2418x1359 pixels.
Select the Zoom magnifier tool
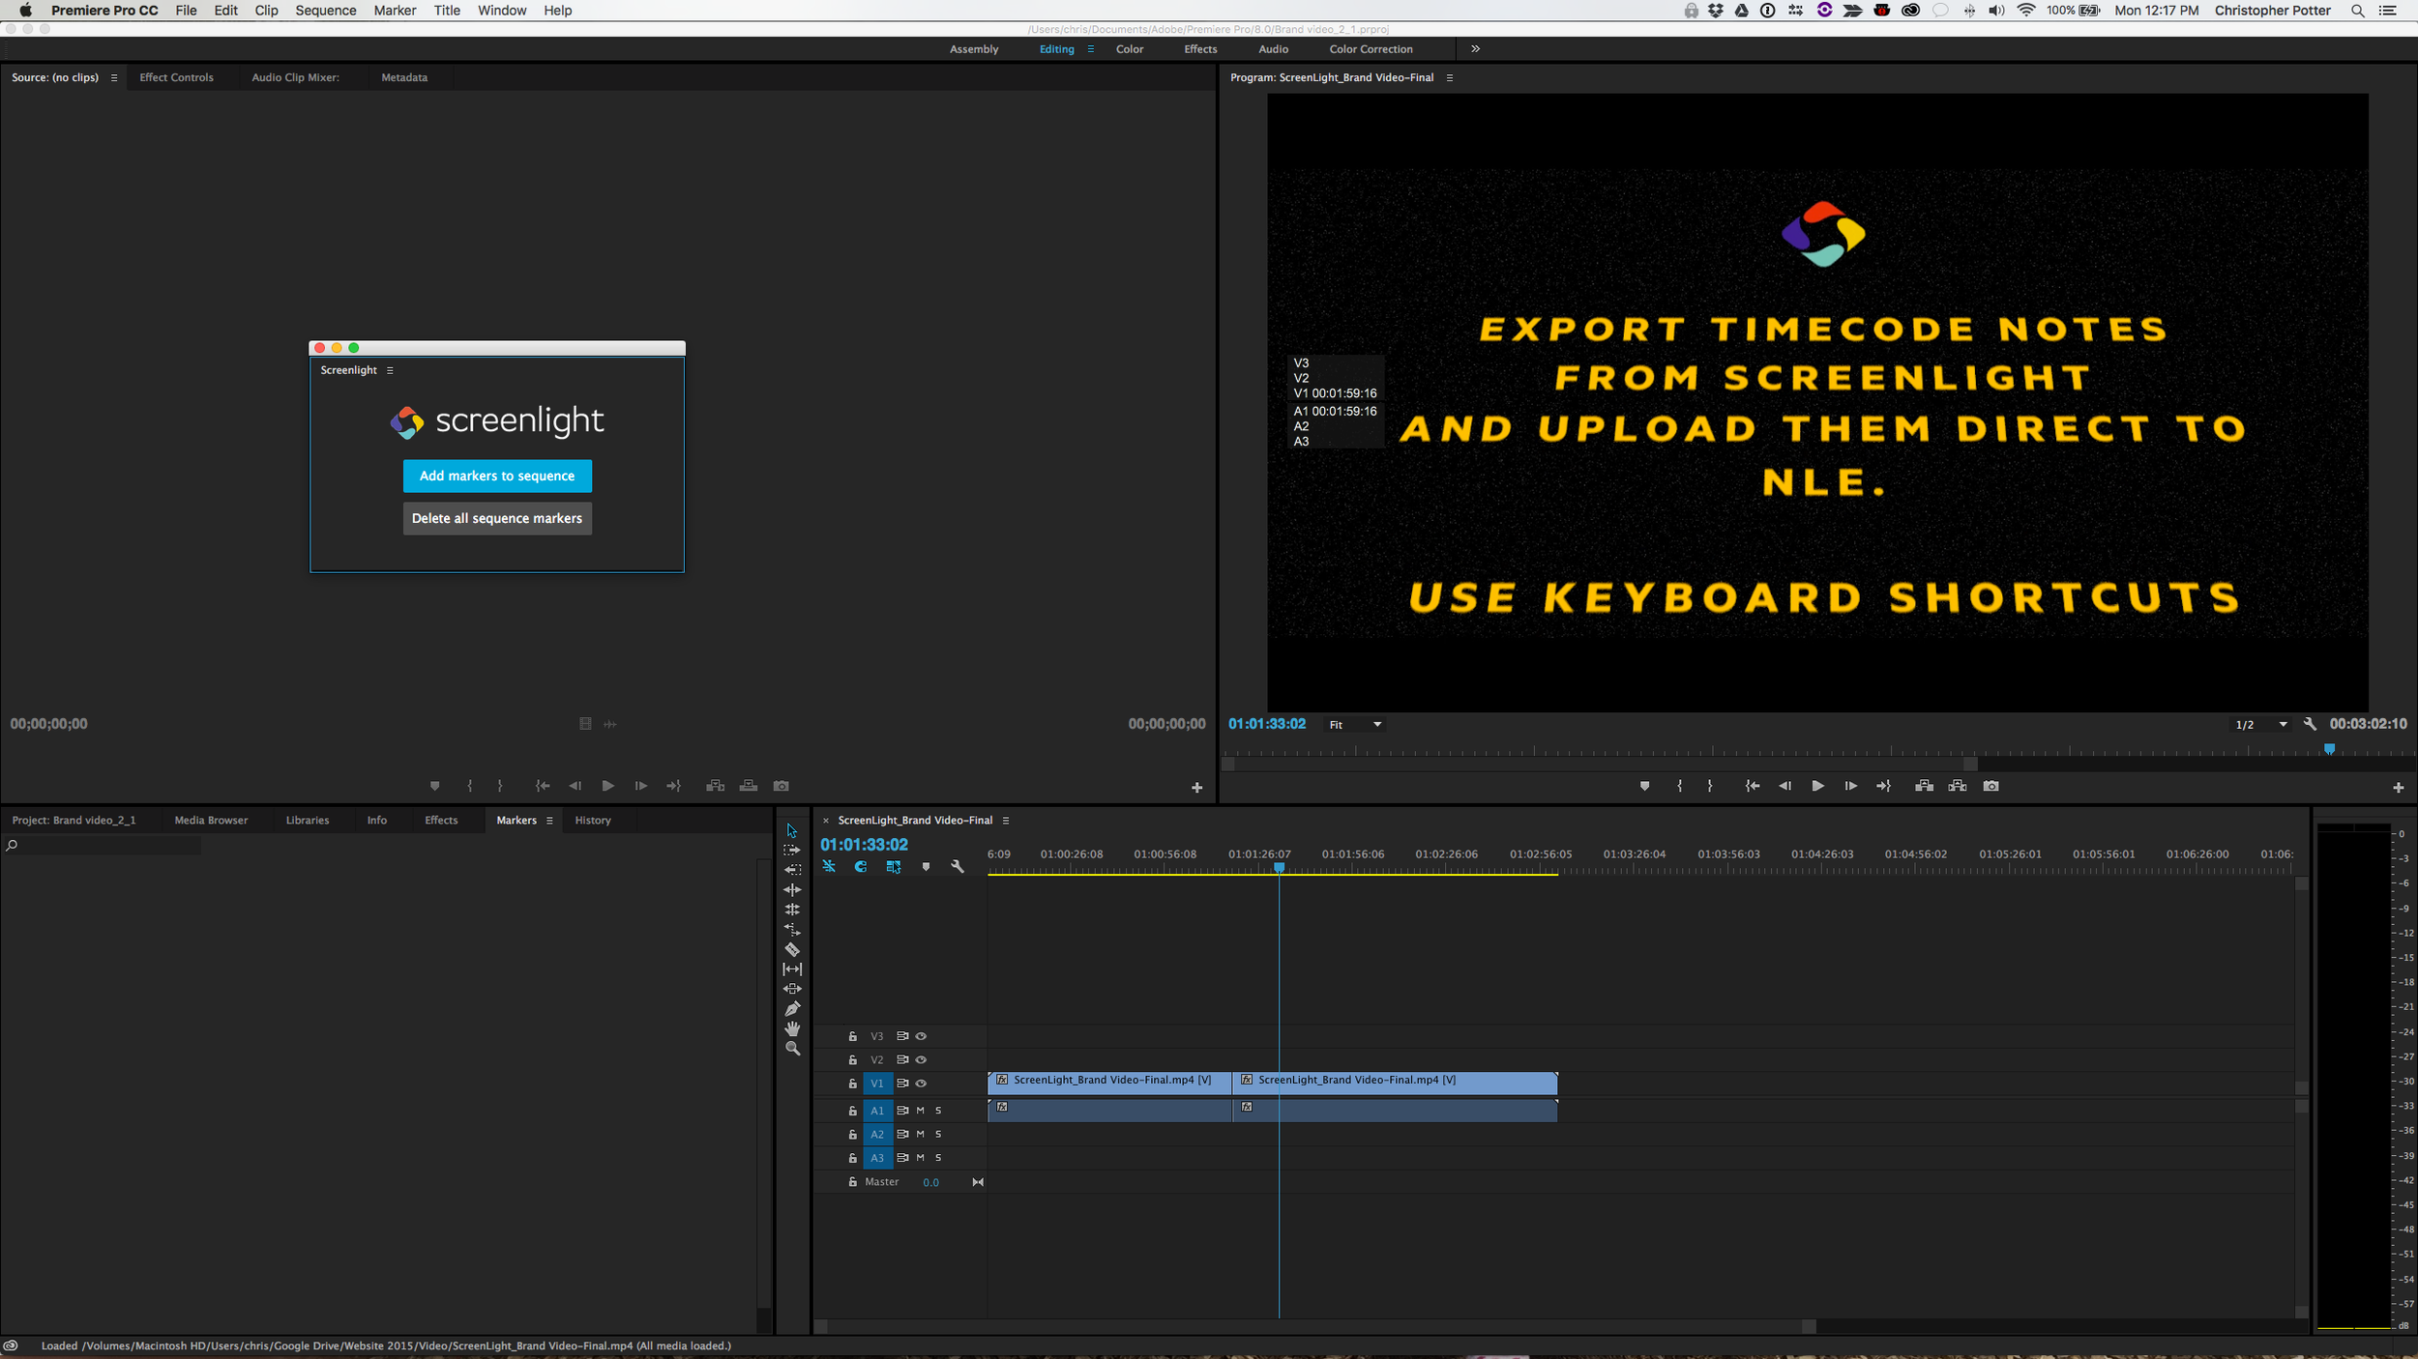click(x=791, y=1049)
